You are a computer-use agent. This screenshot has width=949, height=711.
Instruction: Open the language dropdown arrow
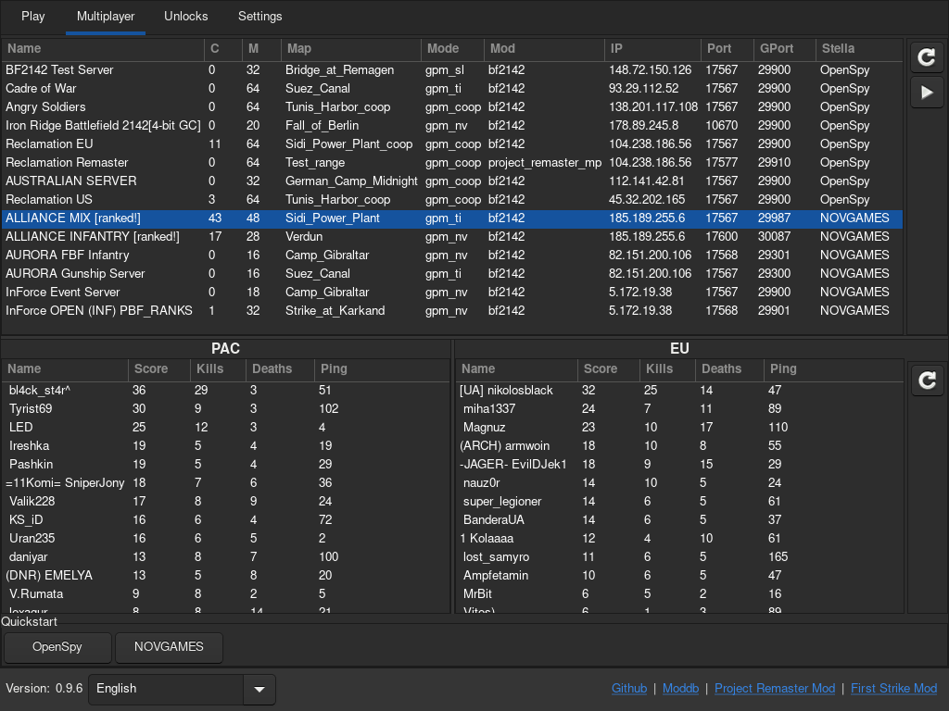(259, 689)
